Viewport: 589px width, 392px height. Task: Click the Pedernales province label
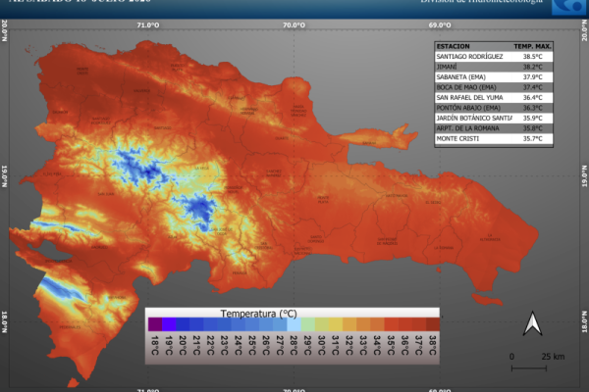(70, 327)
